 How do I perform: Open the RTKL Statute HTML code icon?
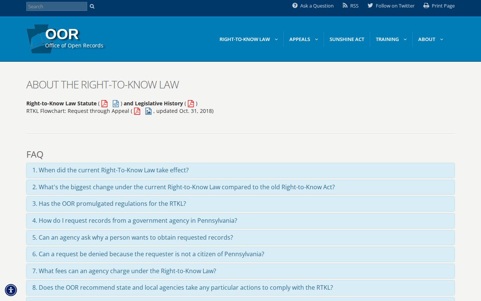[116, 103]
